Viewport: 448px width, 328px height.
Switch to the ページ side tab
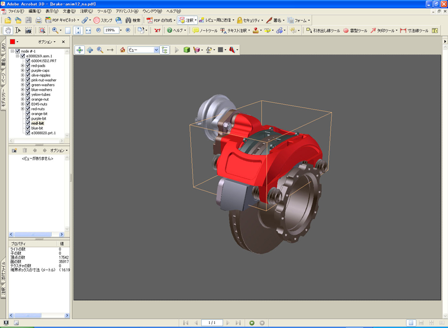3,79
